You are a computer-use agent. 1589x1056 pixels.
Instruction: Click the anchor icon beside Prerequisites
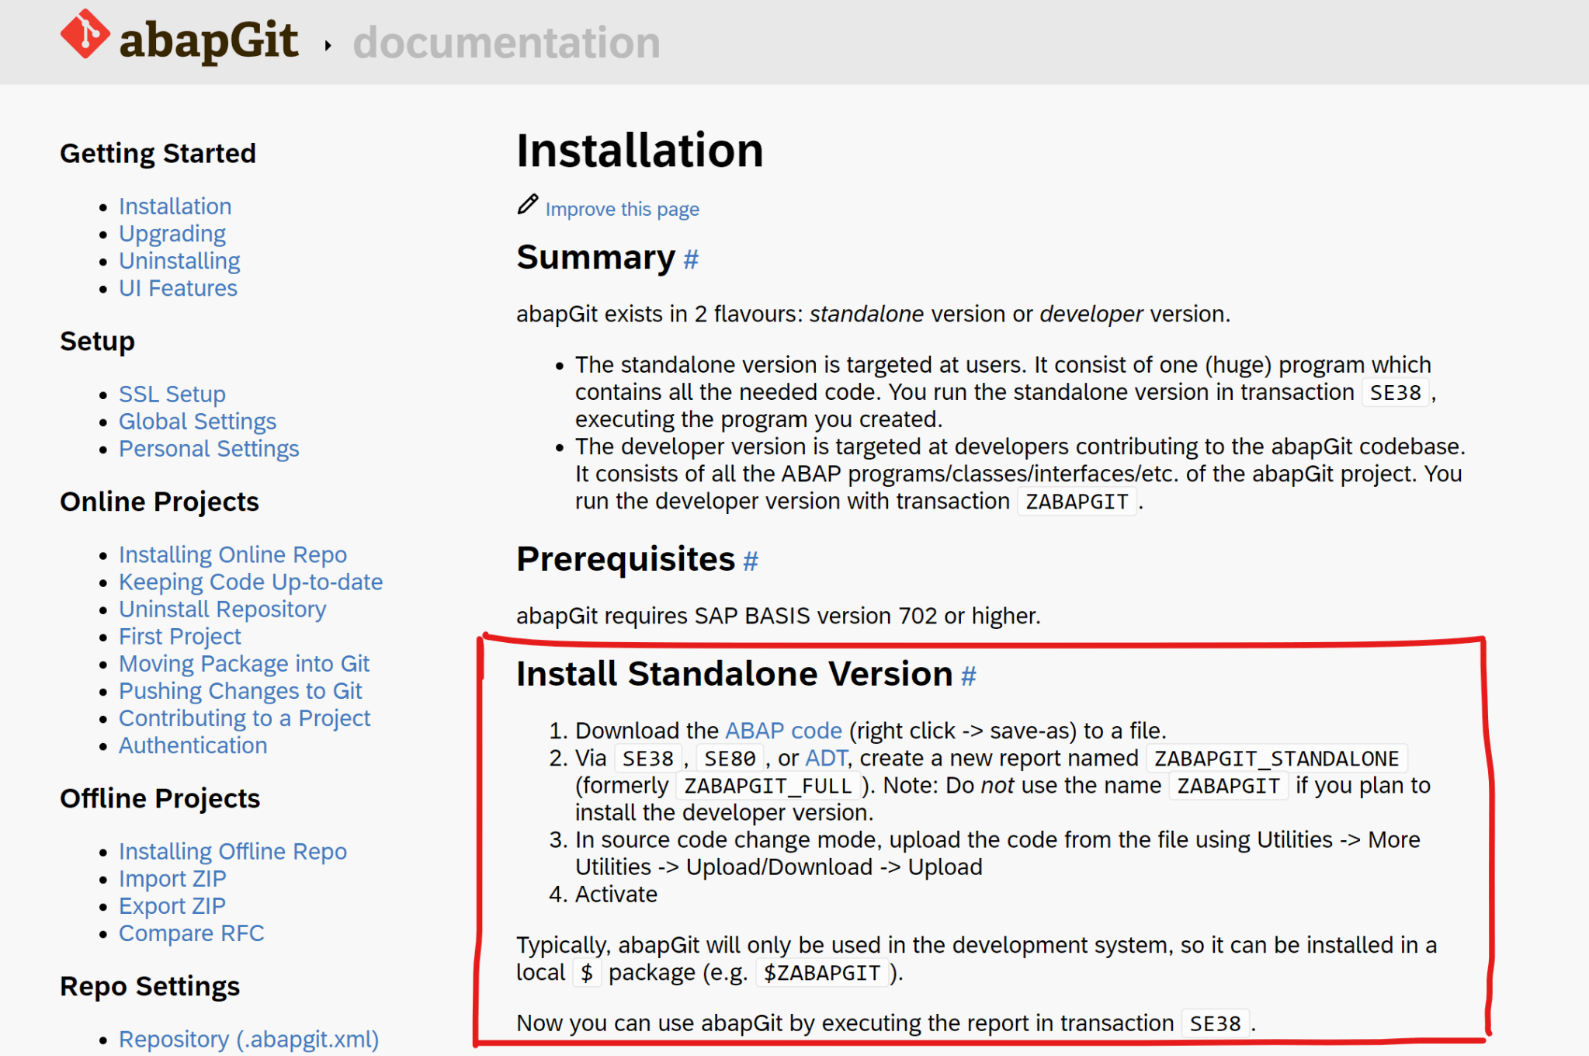749,561
